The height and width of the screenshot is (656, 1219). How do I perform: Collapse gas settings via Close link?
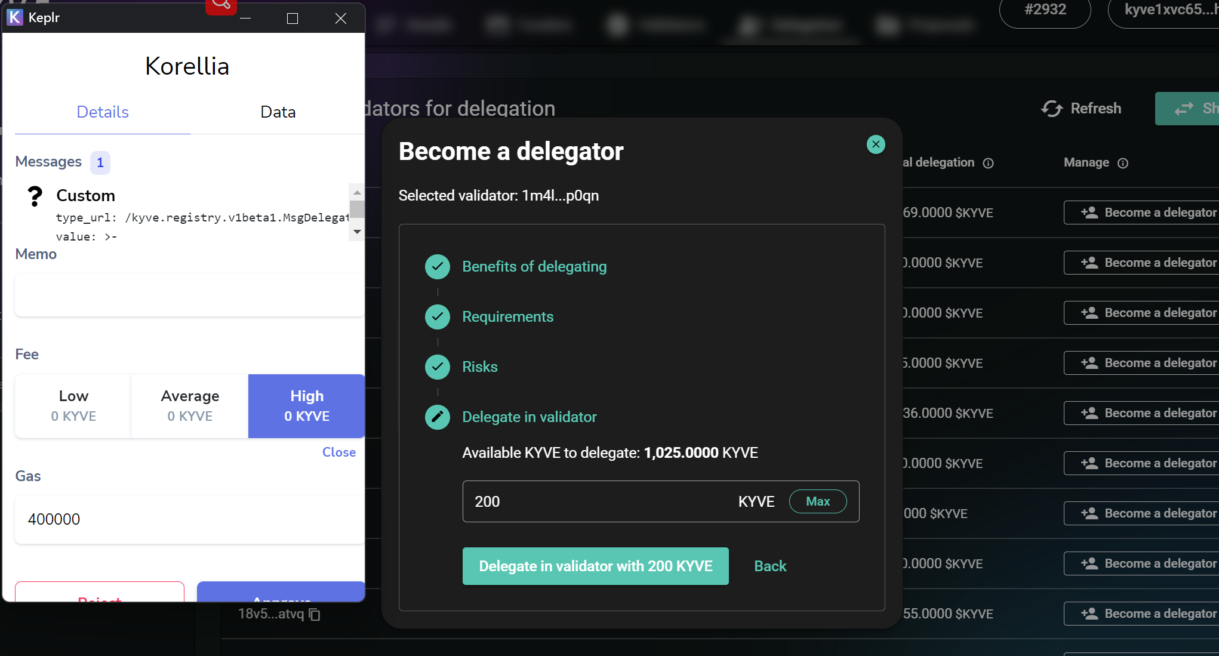click(x=338, y=452)
